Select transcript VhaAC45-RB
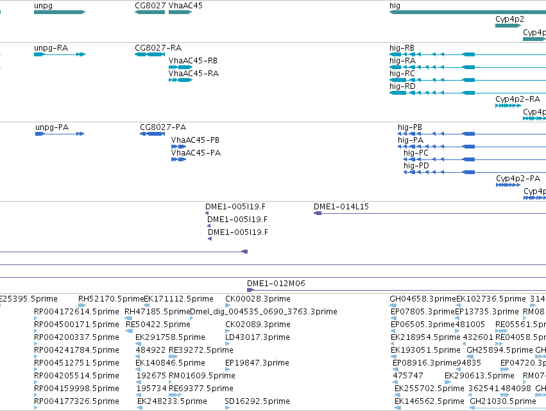 click(180, 67)
